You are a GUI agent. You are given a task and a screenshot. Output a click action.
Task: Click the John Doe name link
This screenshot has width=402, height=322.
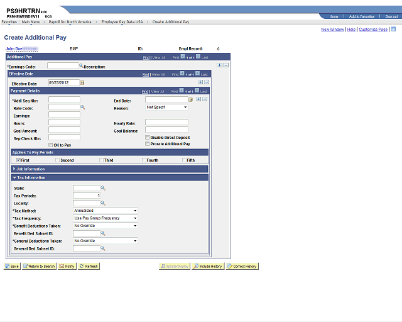click(14, 48)
